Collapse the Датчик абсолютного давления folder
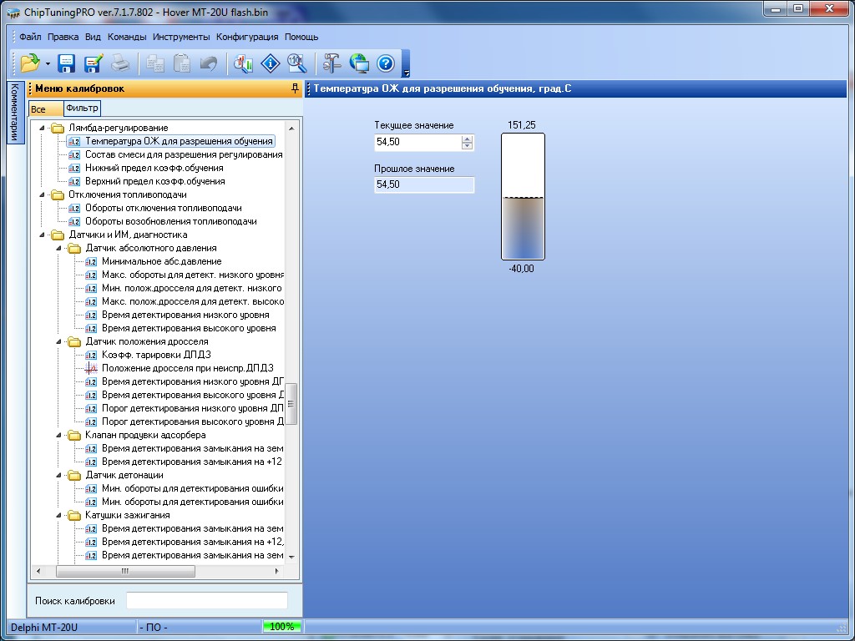Image resolution: width=855 pixels, height=641 pixels. click(59, 248)
